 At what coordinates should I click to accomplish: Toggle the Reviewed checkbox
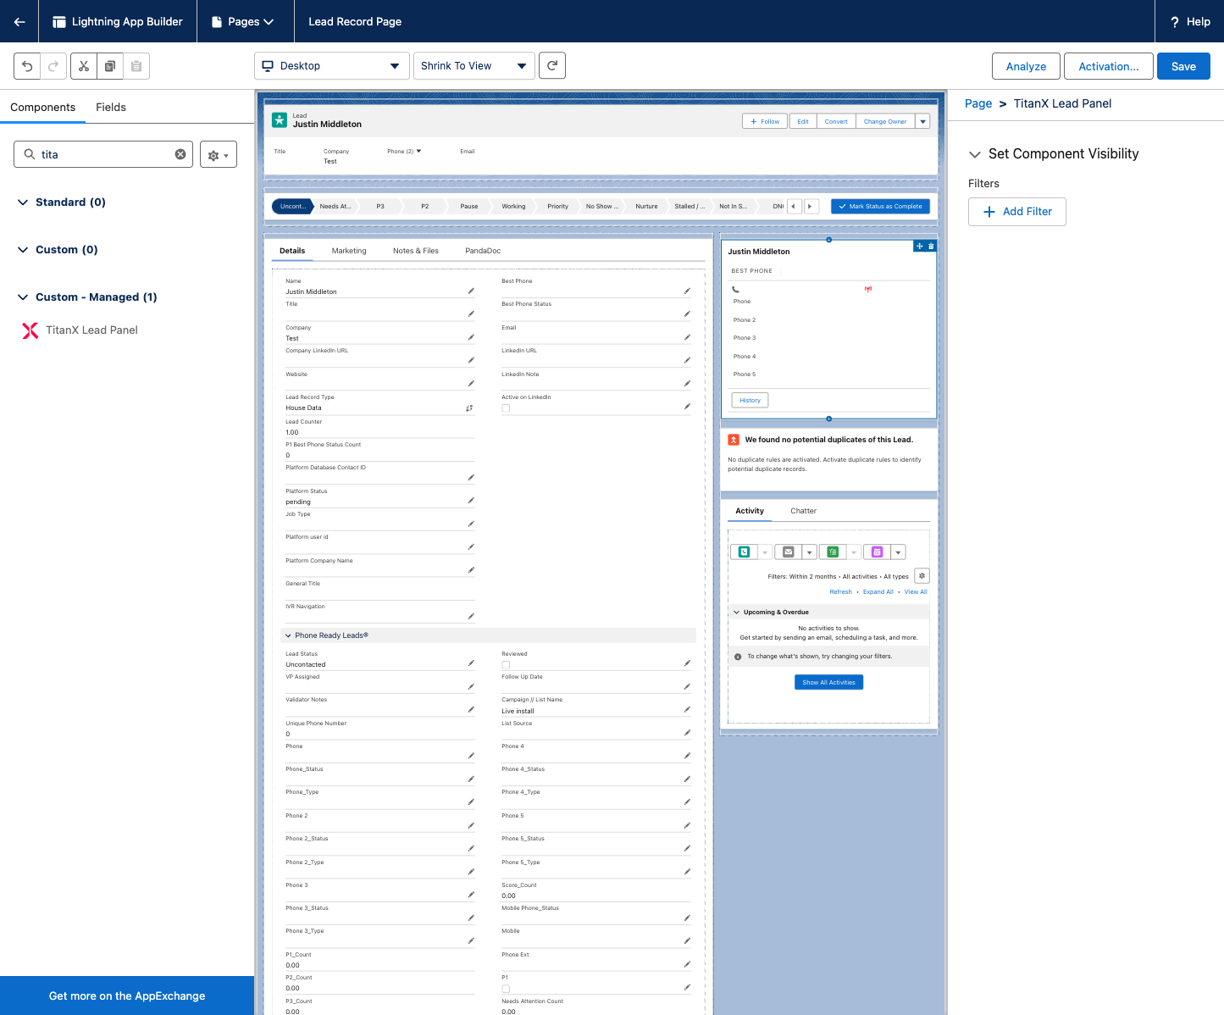[506, 665]
